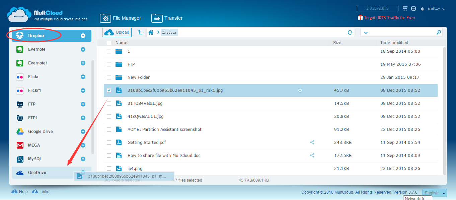This screenshot has height=200, width=456.
Task: Check the box for FTP folder
Action: pyautogui.click(x=109, y=64)
